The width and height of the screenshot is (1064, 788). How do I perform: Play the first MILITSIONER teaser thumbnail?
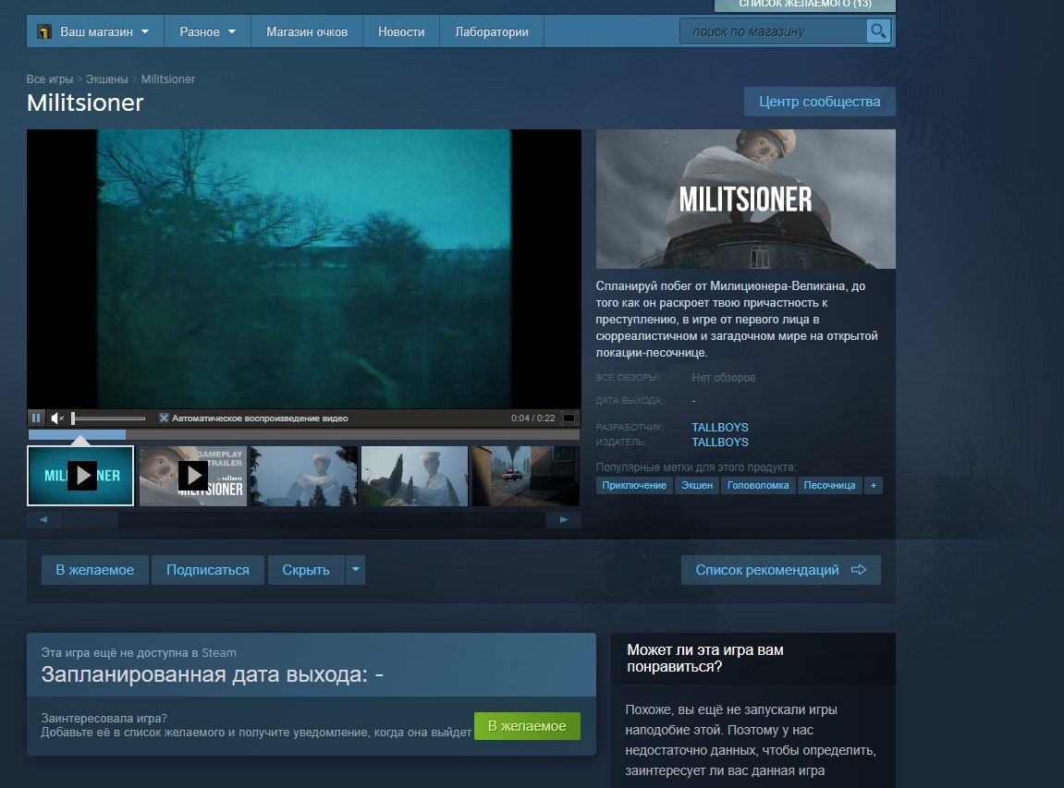(x=80, y=476)
